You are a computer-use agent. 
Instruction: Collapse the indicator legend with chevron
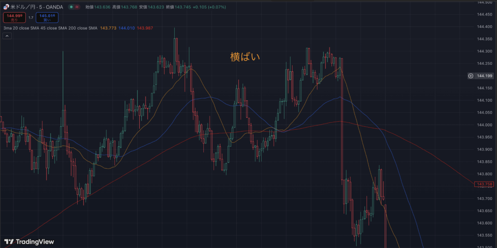[x=7, y=35]
